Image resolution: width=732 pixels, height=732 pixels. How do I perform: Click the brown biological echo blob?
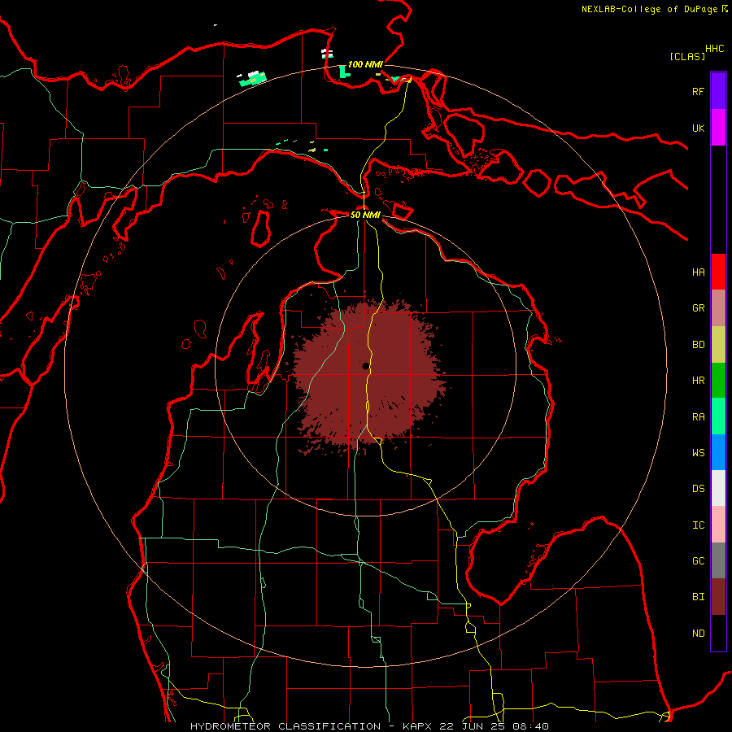(x=368, y=376)
